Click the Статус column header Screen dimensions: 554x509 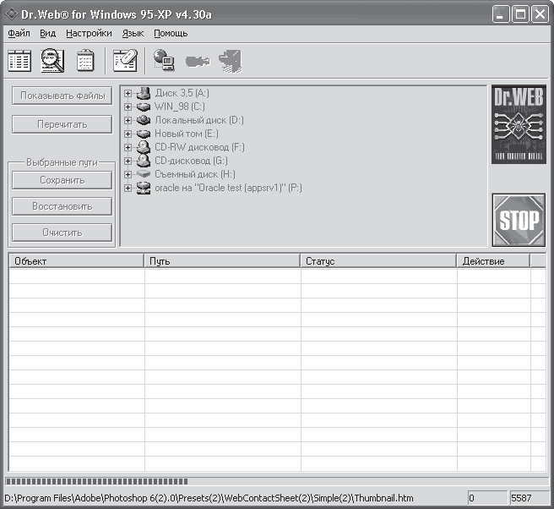point(378,261)
